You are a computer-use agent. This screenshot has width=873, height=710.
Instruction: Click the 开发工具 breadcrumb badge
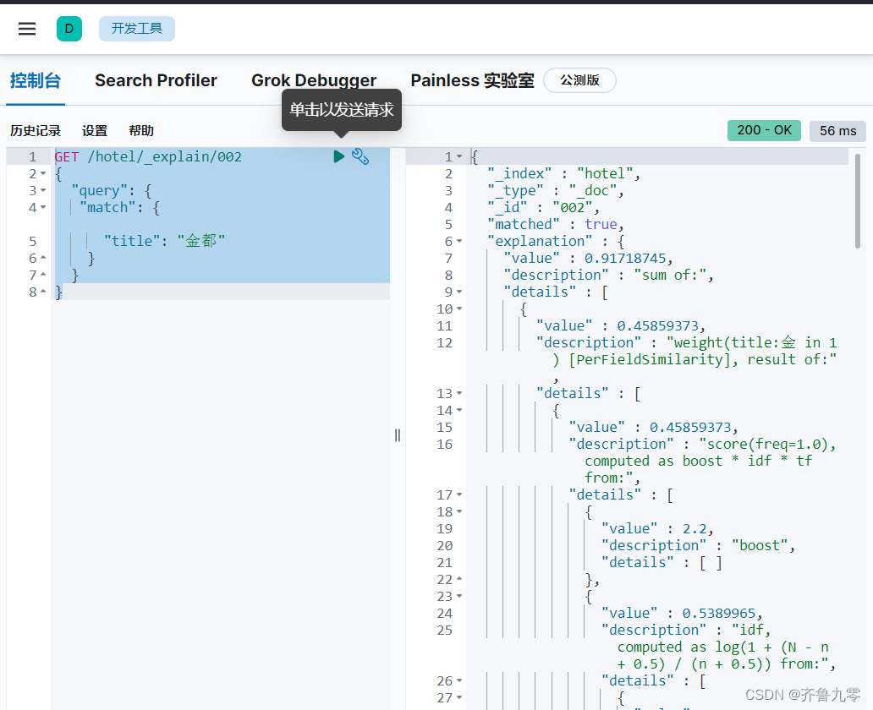(x=136, y=28)
